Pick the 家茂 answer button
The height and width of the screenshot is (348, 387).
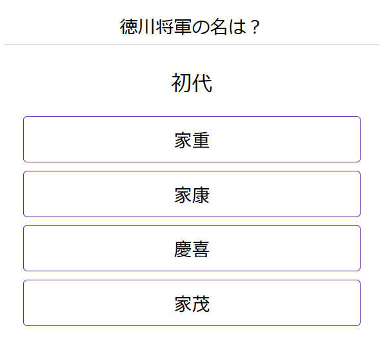[192, 303]
